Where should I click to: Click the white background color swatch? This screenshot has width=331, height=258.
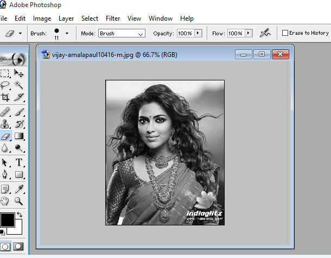pyautogui.click(x=18, y=230)
